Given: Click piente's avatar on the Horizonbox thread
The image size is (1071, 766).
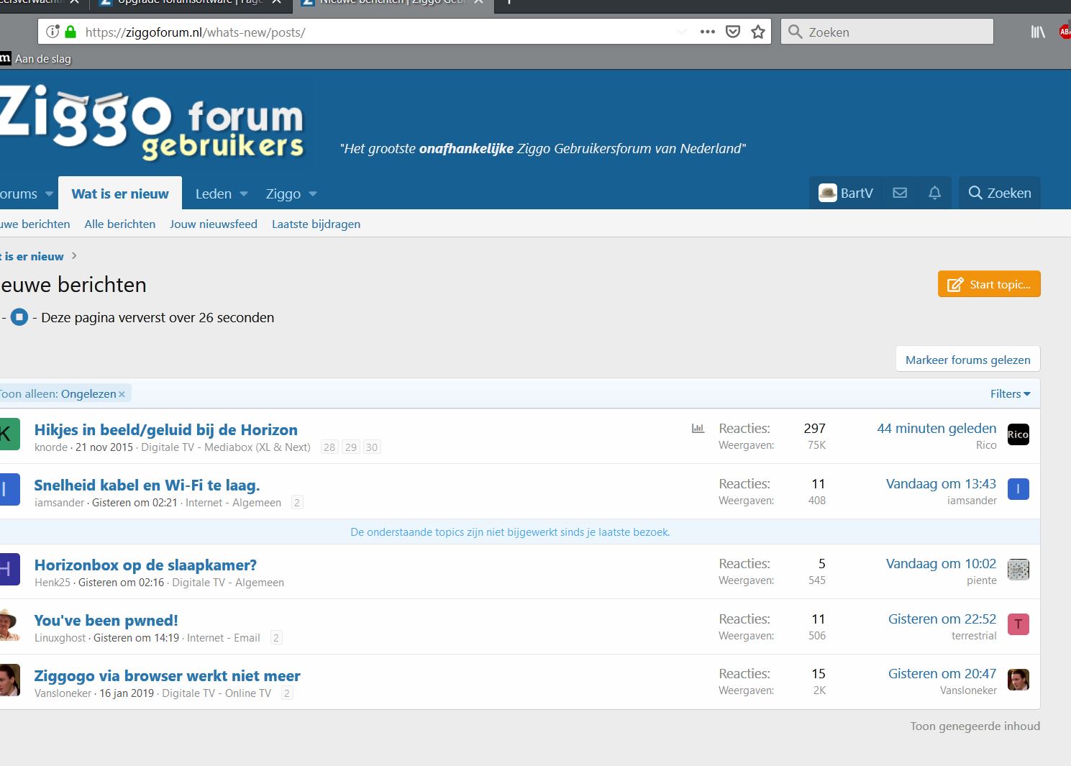Looking at the screenshot, I should point(1018,570).
